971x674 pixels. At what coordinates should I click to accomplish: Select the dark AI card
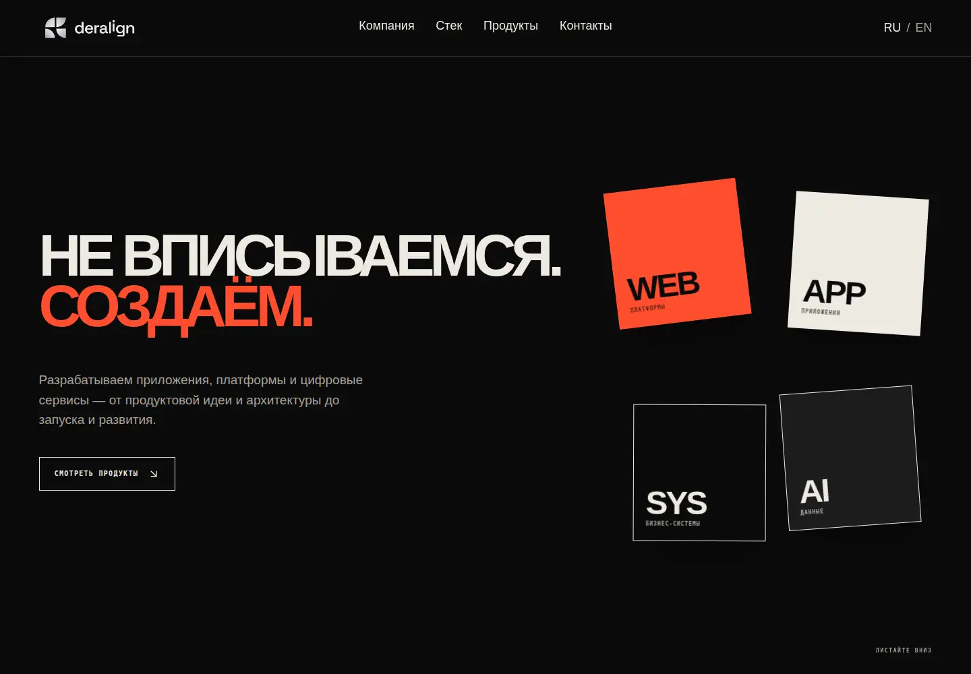tap(850, 458)
